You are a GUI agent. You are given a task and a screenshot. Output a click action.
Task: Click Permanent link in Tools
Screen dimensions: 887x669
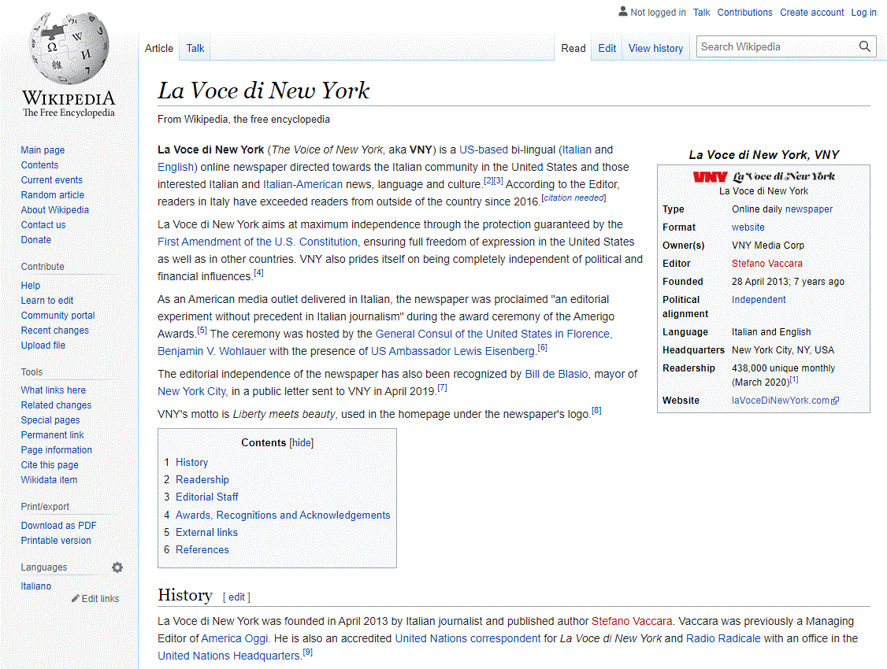pyautogui.click(x=52, y=435)
